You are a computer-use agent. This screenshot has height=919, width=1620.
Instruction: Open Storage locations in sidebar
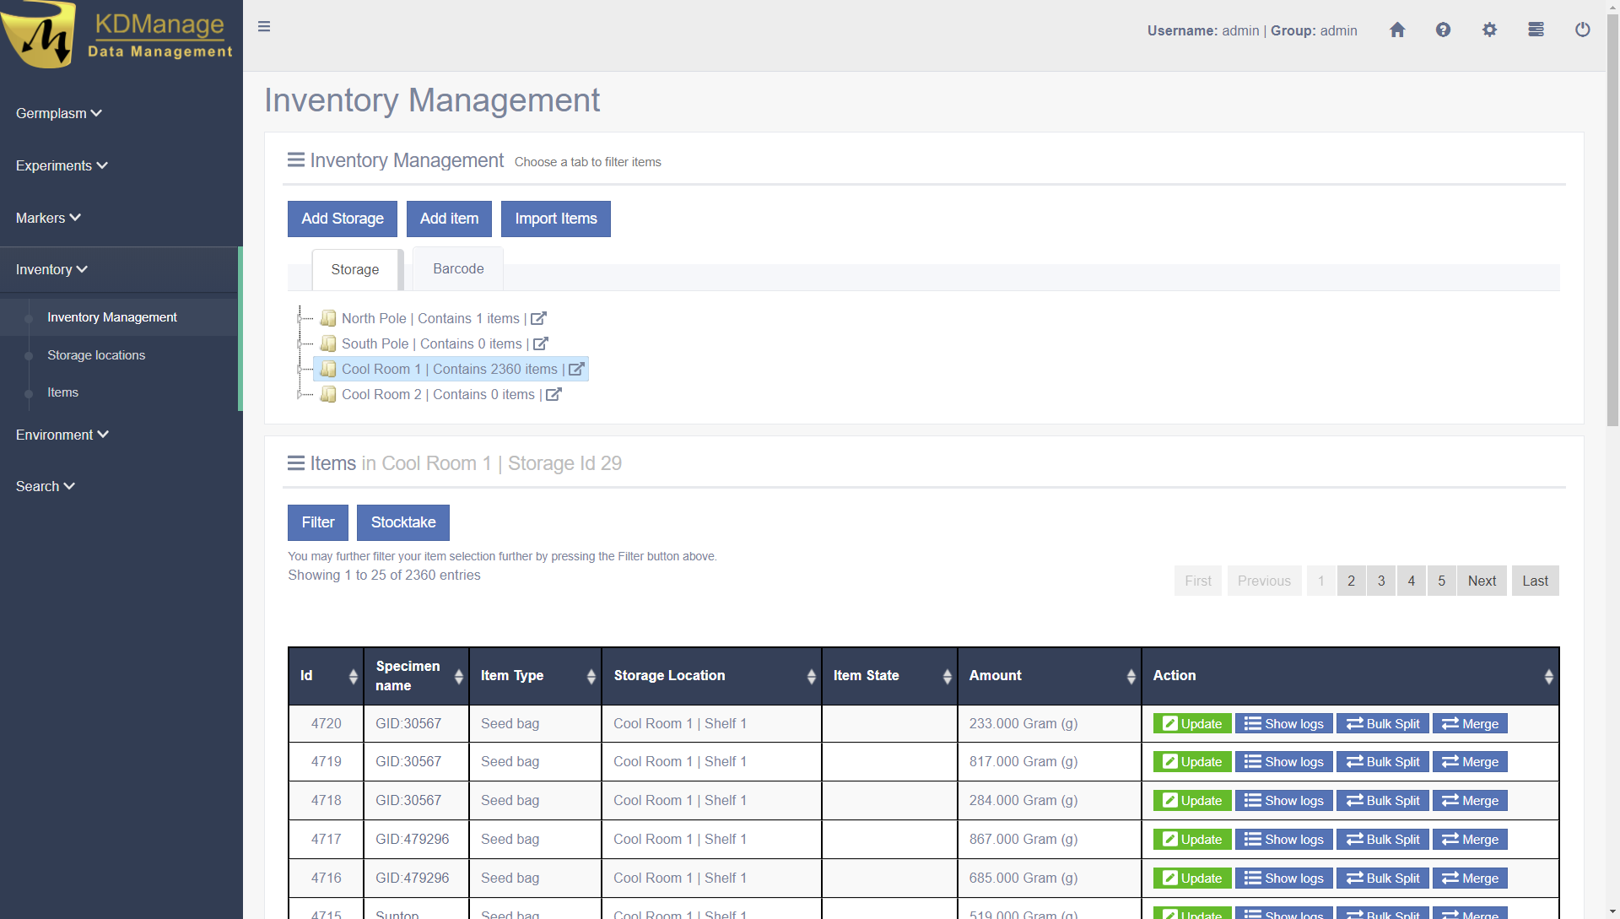coord(96,355)
